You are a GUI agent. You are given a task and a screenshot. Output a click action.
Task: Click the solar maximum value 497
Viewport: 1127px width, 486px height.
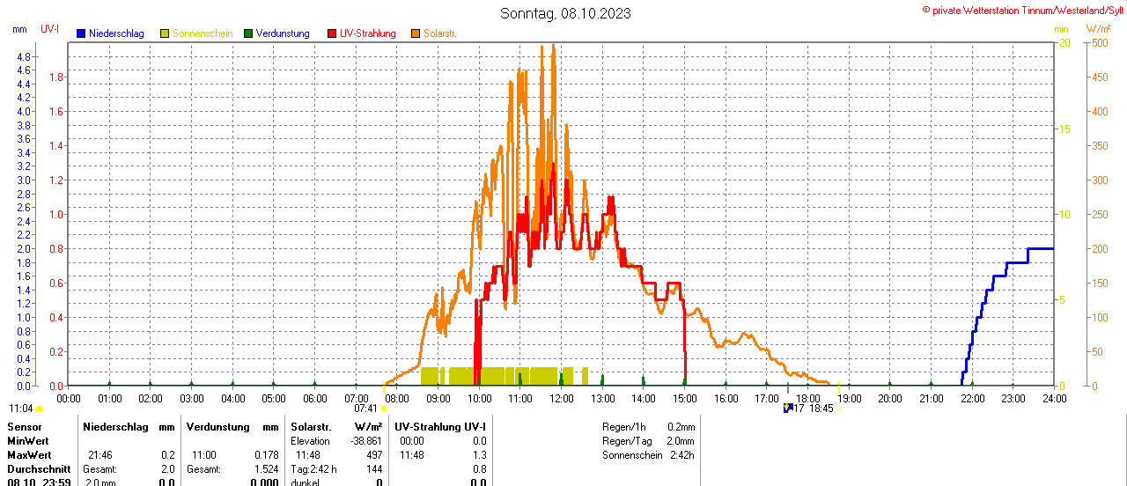click(374, 455)
